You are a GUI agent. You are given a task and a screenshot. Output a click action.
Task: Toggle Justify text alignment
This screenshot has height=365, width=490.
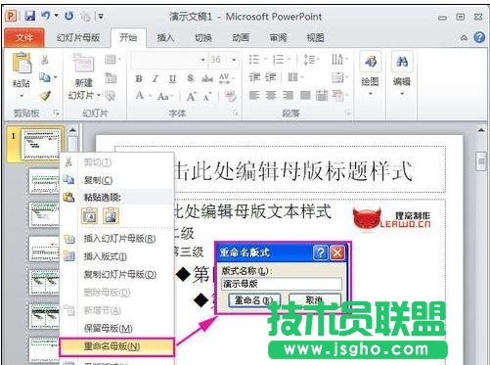pos(305,95)
